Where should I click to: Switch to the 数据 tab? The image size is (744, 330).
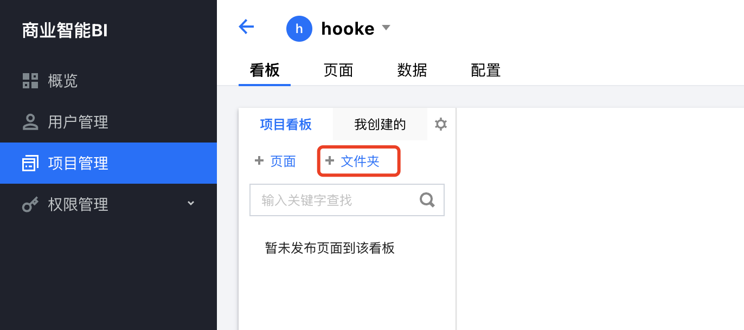tap(412, 70)
